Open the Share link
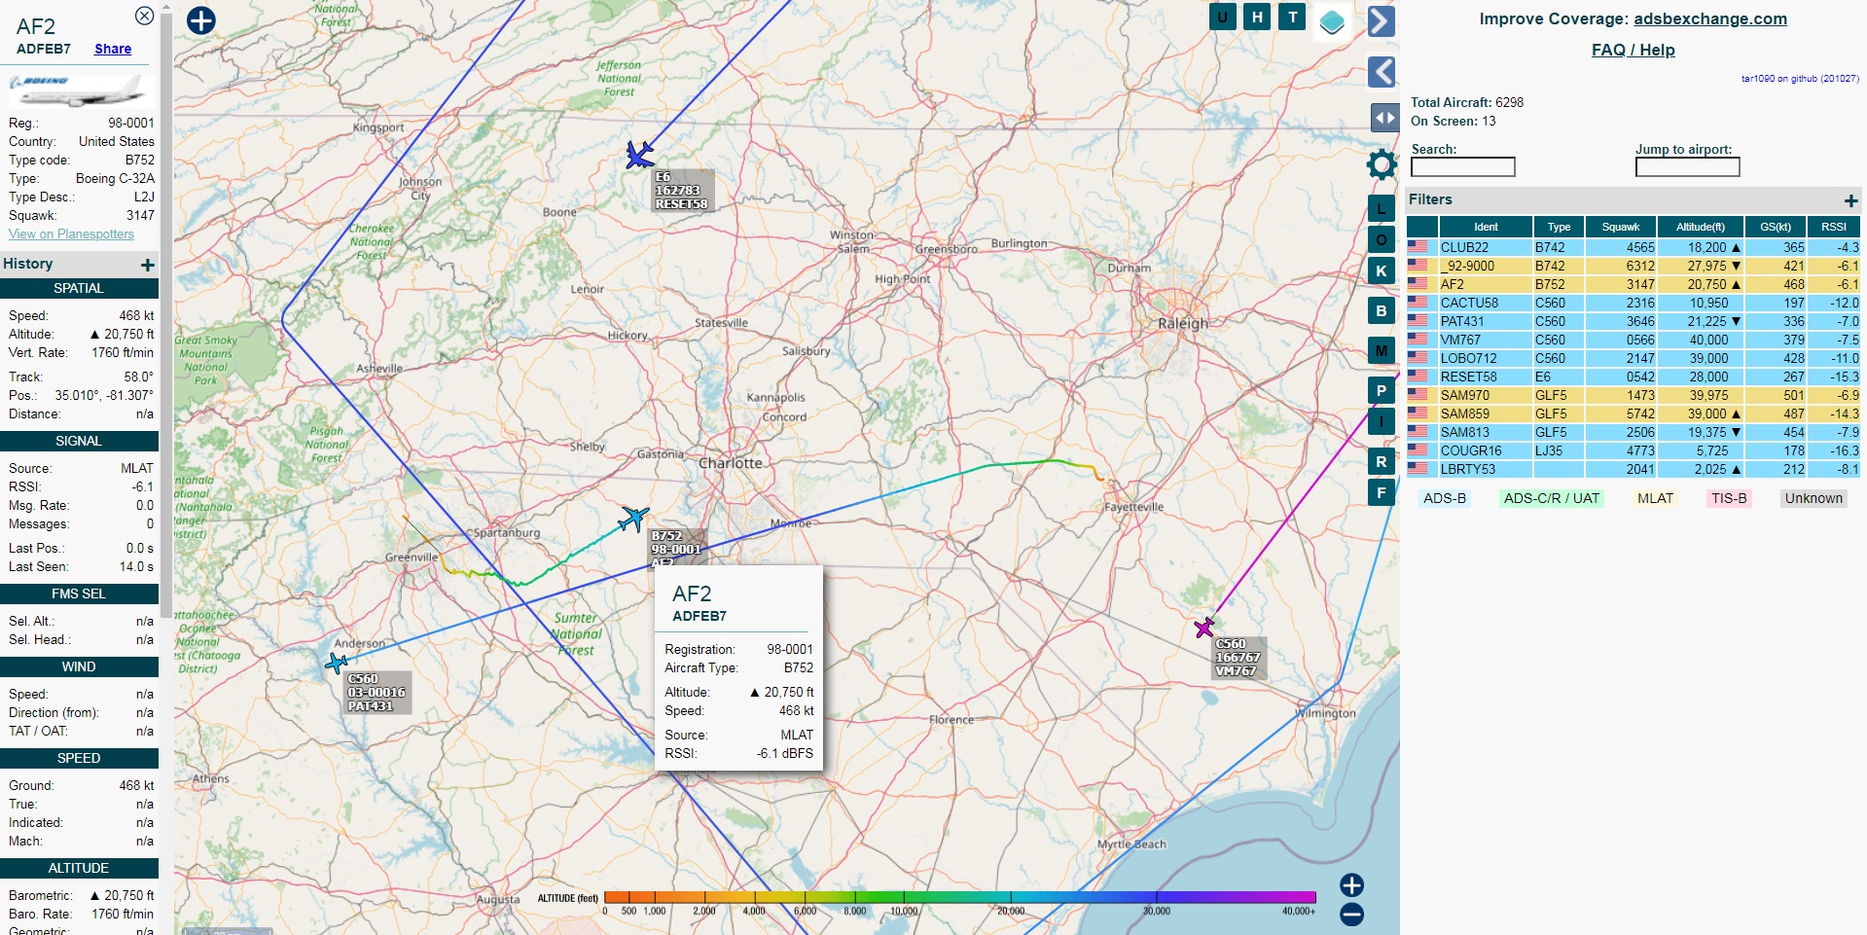Viewport: 1867px width, 935px height. pyautogui.click(x=113, y=49)
